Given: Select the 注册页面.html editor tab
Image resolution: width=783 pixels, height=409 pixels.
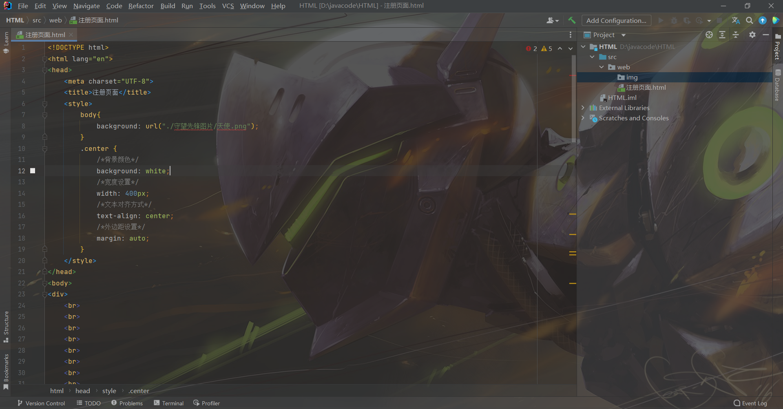Looking at the screenshot, I should pyautogui.click(x=44, y=35).
